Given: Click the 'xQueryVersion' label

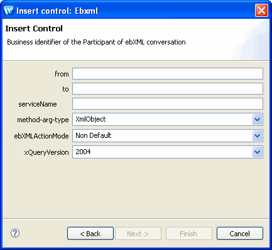Looking at the screenshot, I should point(46,152).
